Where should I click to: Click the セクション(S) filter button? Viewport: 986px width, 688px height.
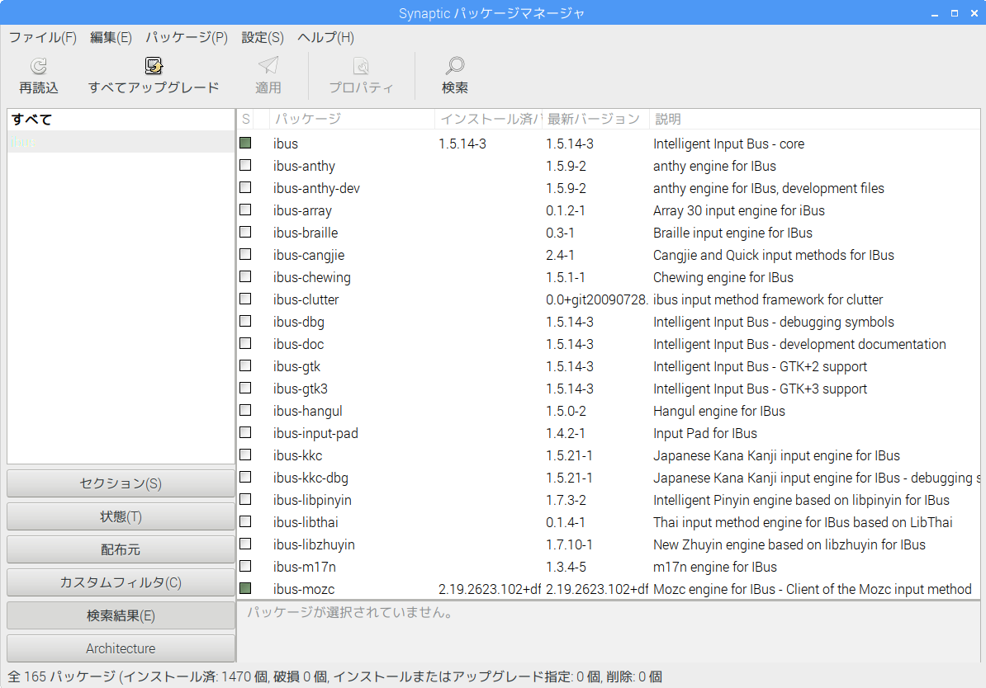tap(121, 483)
